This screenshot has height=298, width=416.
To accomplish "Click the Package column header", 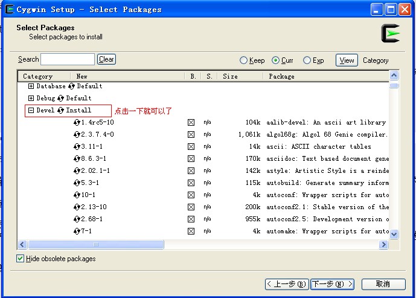I will coord(326,77).
